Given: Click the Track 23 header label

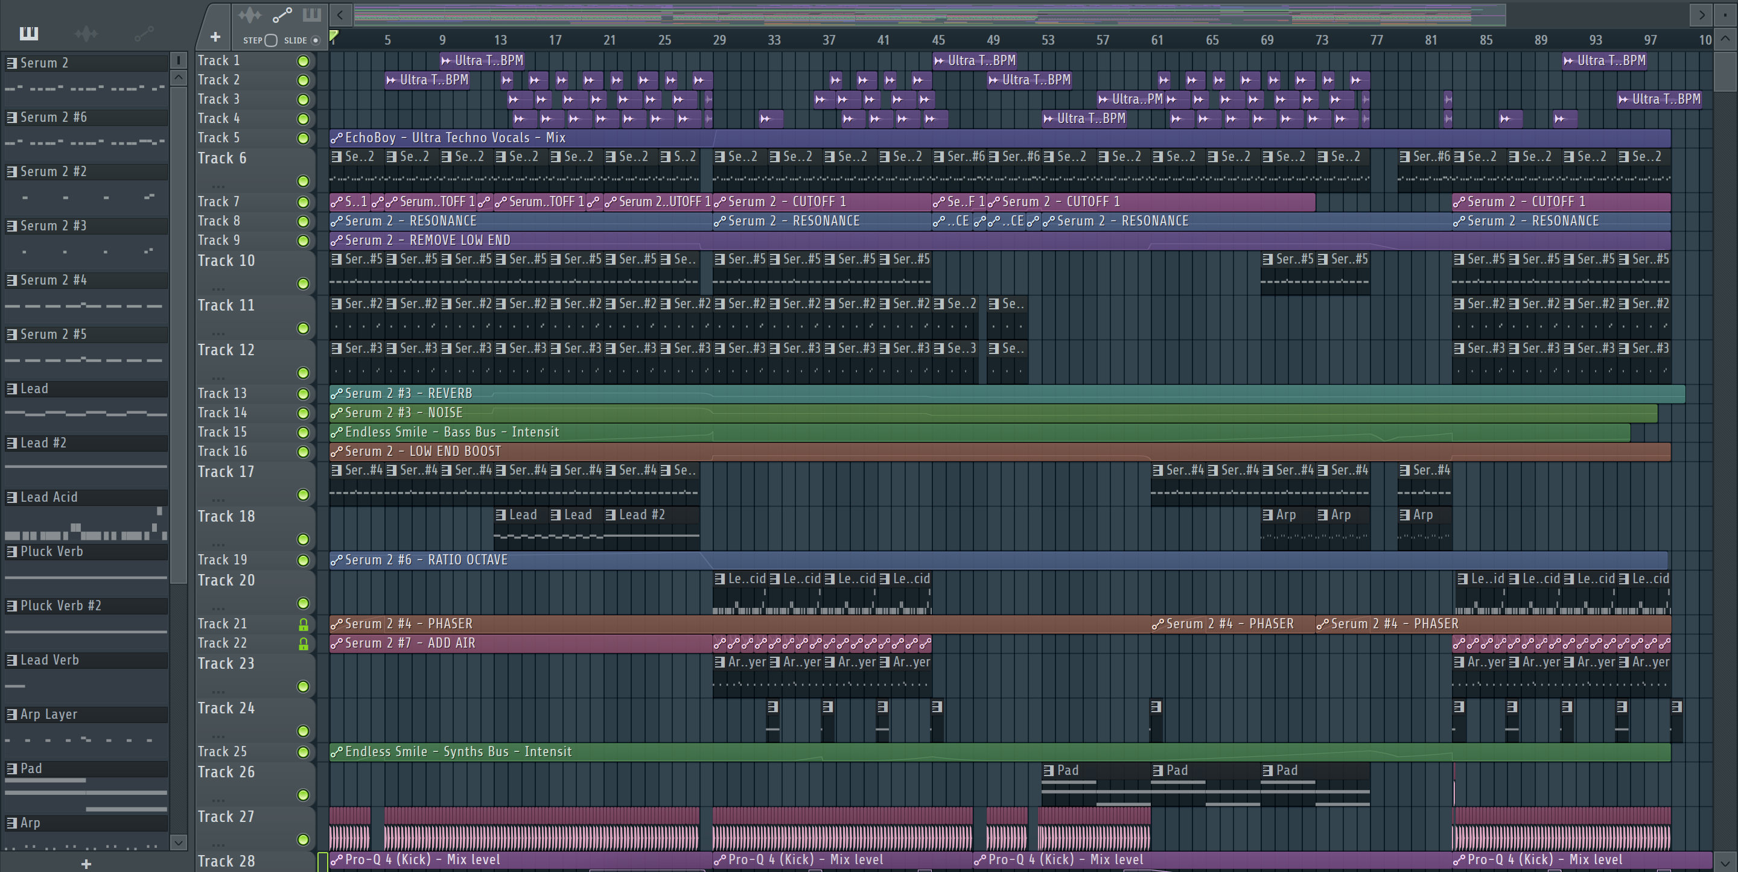Looking at the screenshot, I should 226,663.
